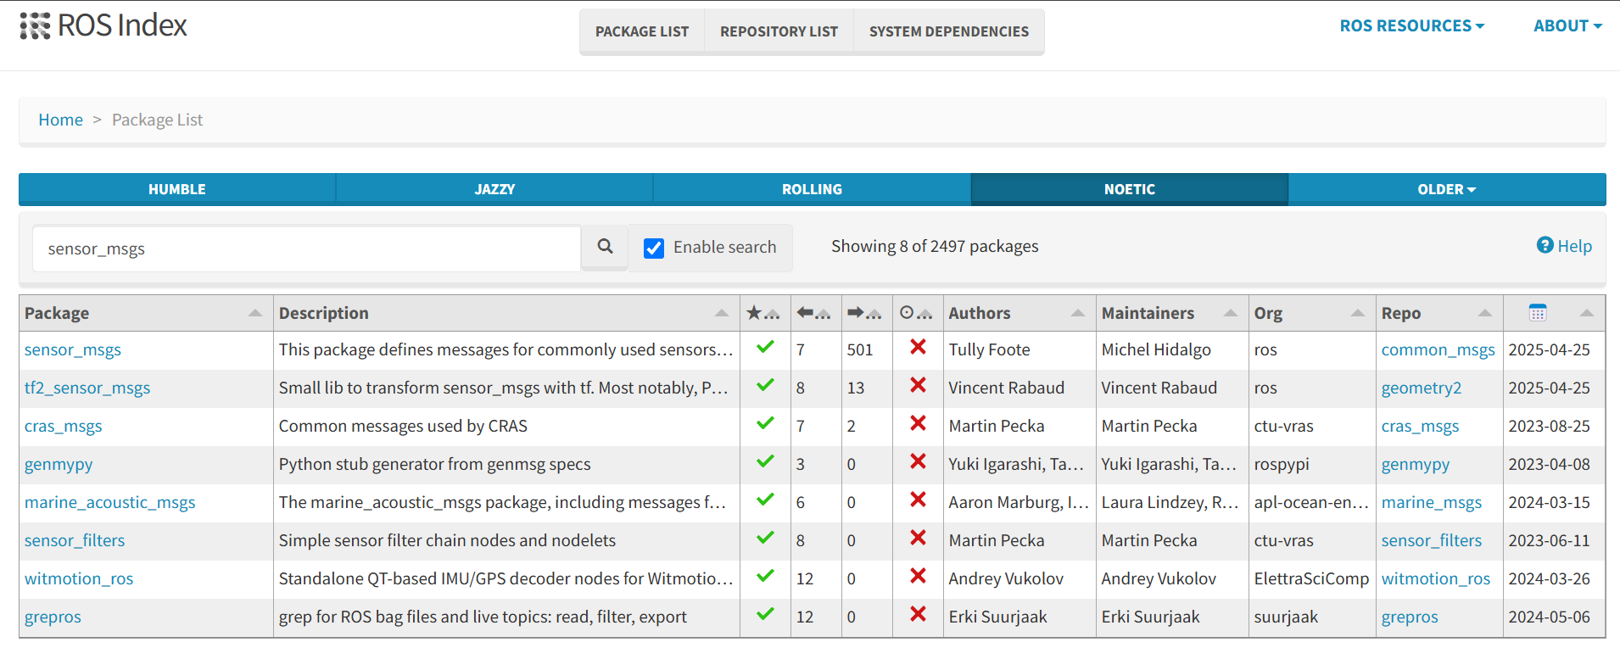The height and width of the screenshot is (659, 1620).
Task: Click red X in cras_msgs row
Action: (918, 423)
